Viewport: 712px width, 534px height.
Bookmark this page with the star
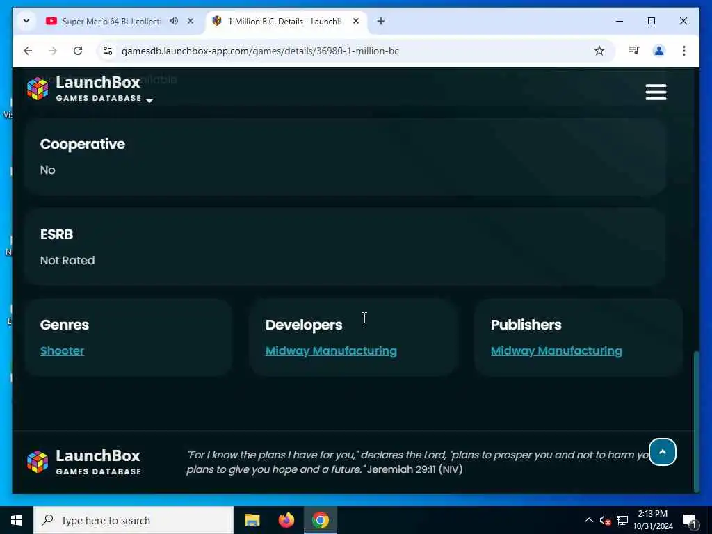click(x=599, y=51)
